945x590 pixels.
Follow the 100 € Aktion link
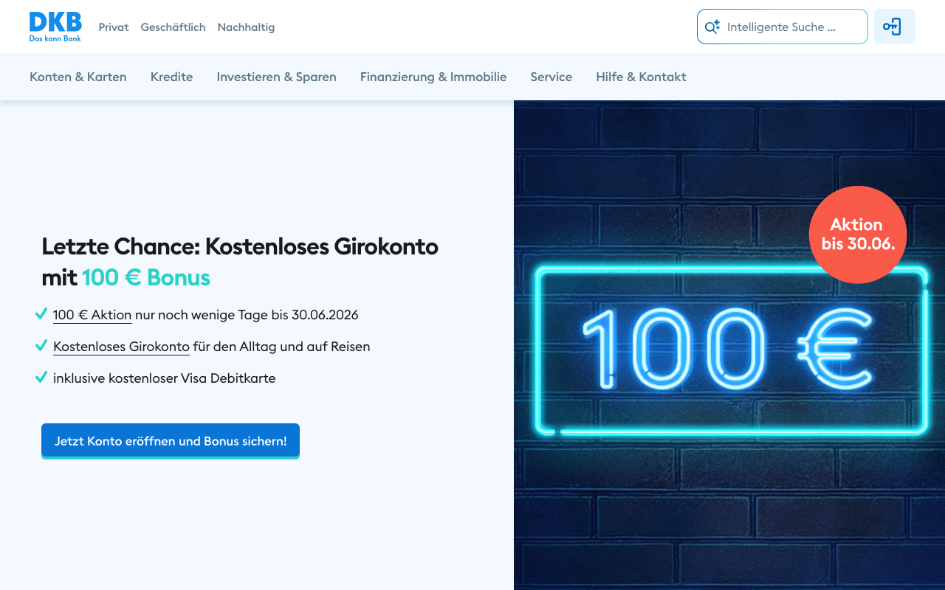click(x=92, y=315)
